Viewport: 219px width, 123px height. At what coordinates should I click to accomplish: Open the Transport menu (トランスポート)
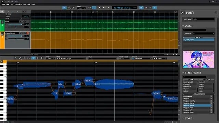[x=18, y=4]
